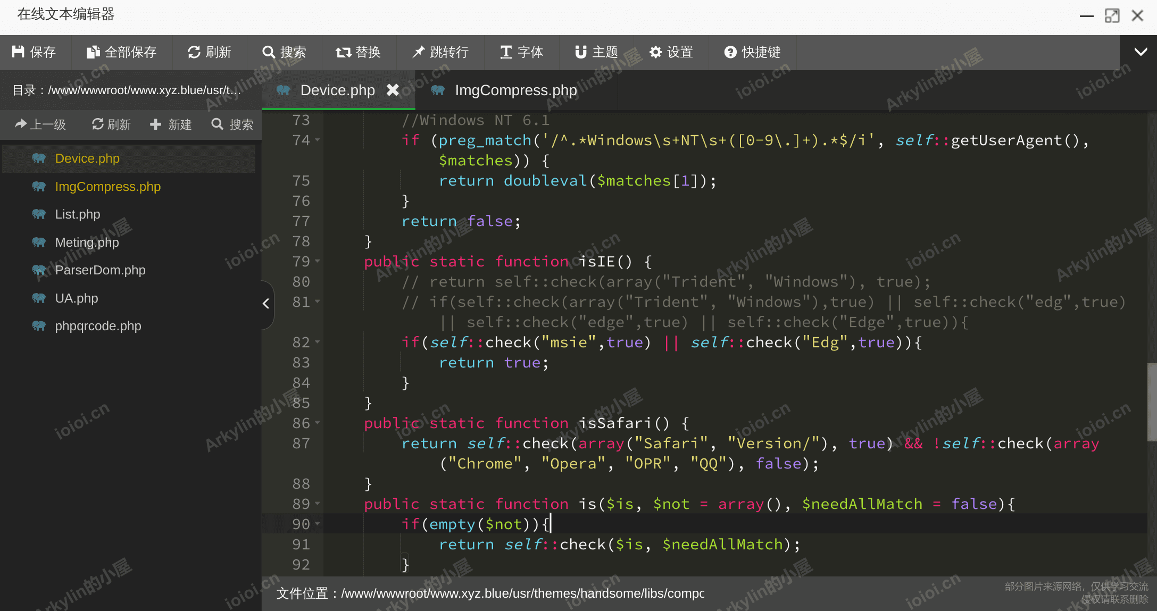Collapse the sidebar with the left arrow handle
Screen dimensions: 1157x611
pos(267,304)
